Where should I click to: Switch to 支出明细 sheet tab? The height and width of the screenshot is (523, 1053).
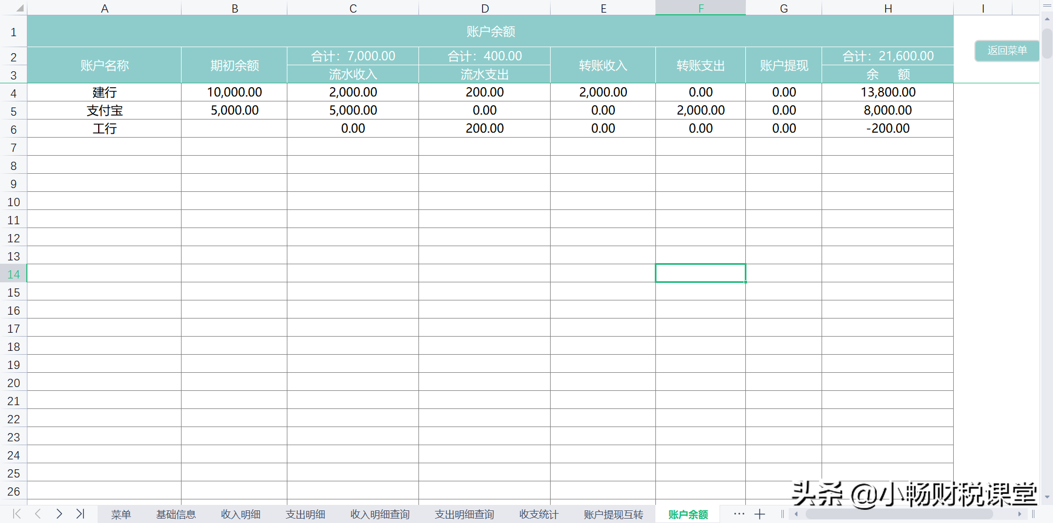pyautogui.click(x=305, y=514)
